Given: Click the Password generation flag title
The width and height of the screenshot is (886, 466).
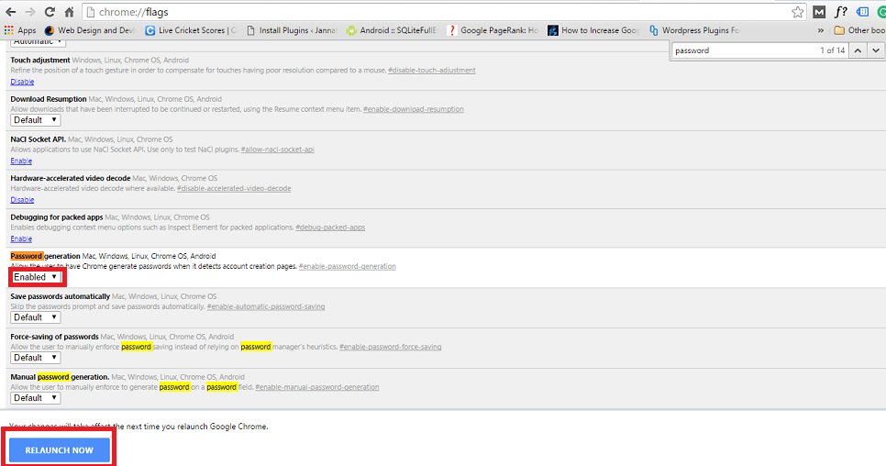Looking at the screenshot, I should [x=45, y=256].
